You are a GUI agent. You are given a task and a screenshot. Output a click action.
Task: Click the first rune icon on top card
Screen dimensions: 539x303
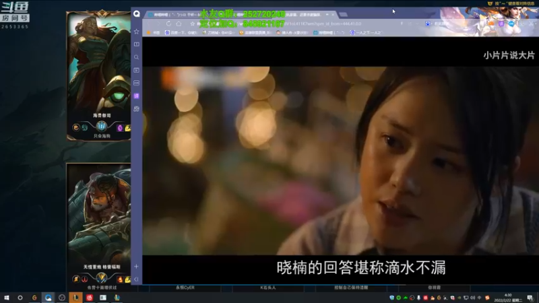coord(76,128)
